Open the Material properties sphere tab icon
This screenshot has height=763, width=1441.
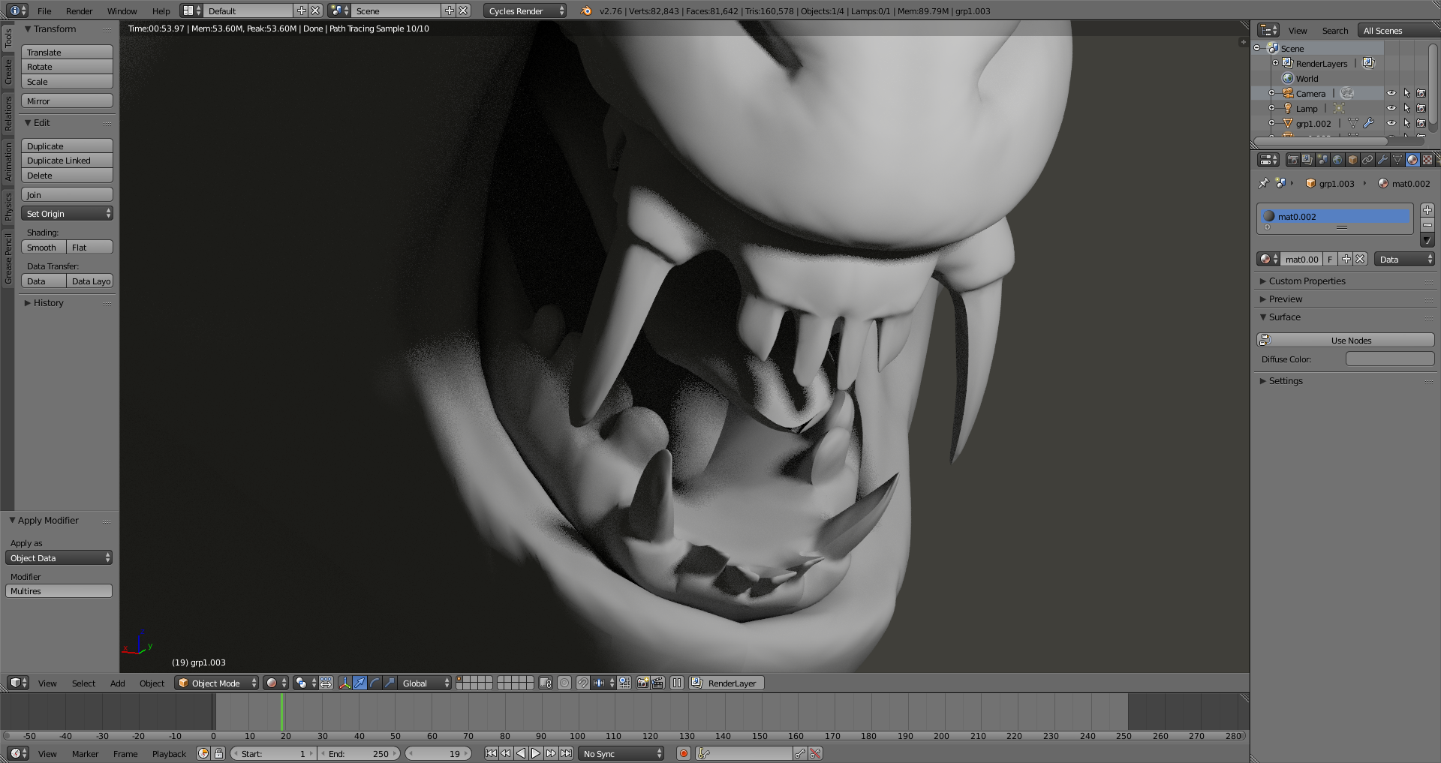point(1412,160)
